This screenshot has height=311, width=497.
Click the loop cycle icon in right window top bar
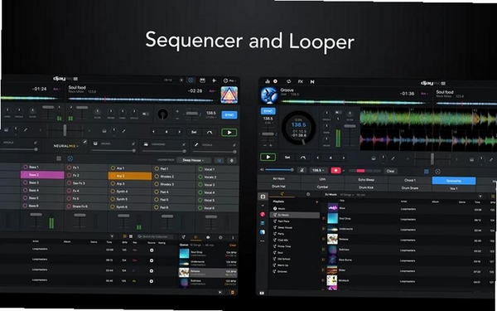289,81
